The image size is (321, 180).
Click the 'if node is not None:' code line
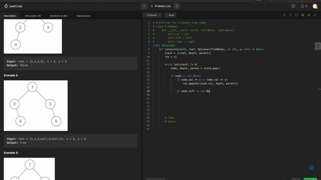(186, 76)
